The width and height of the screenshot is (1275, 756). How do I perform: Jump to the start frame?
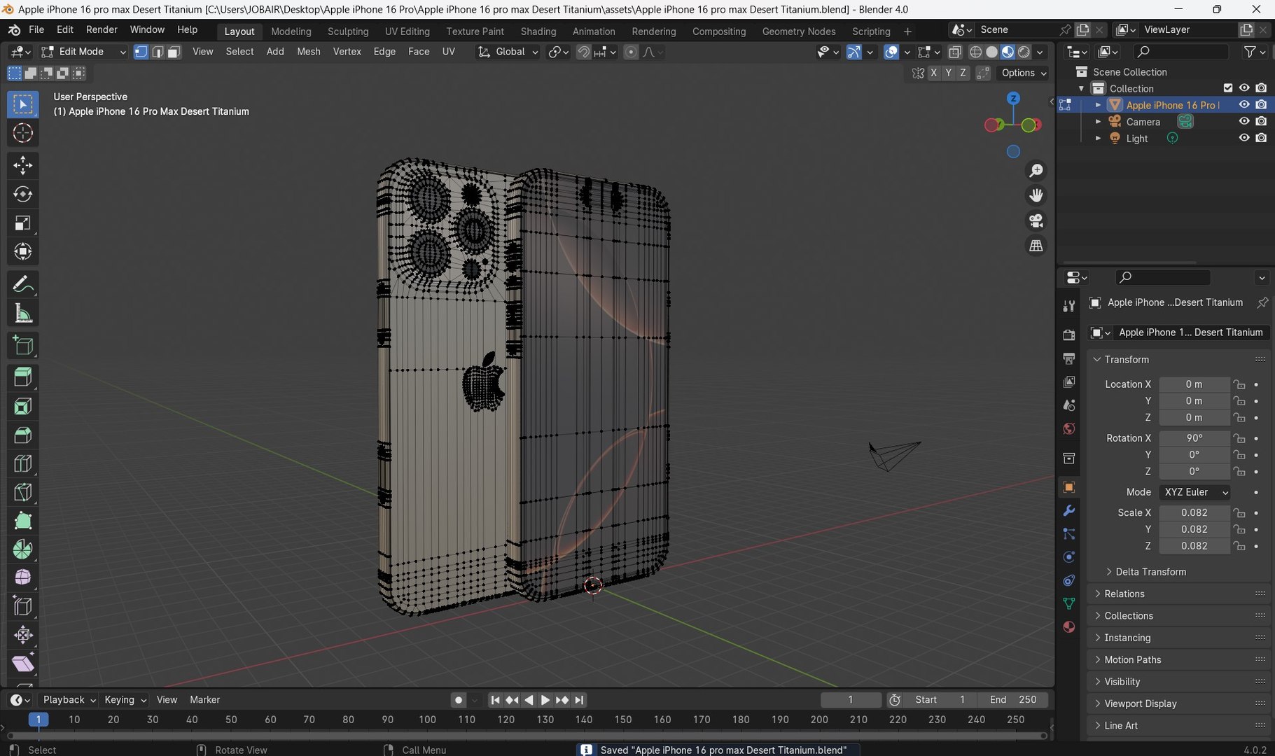point(495,700)
